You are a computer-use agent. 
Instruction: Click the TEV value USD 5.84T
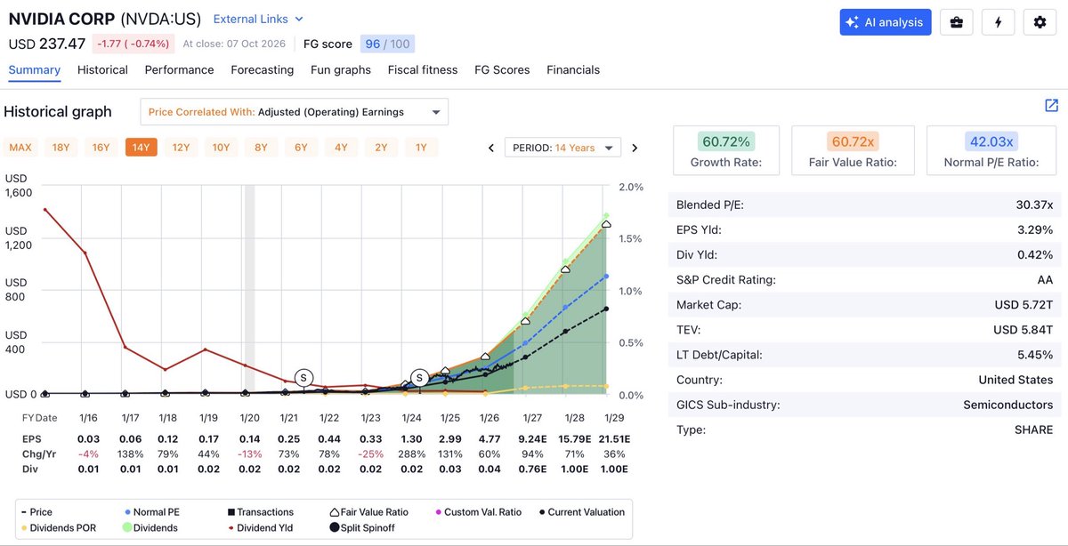[1023, 330]
